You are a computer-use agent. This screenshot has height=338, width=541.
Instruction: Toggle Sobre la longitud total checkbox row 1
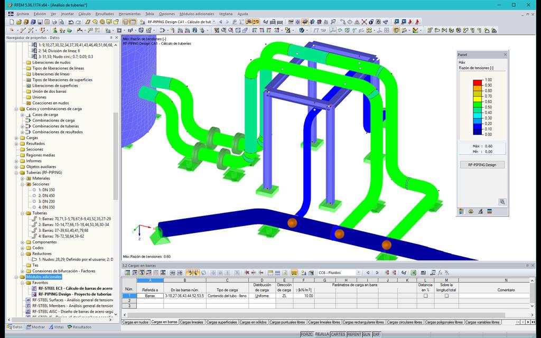(x=446, y=296)
